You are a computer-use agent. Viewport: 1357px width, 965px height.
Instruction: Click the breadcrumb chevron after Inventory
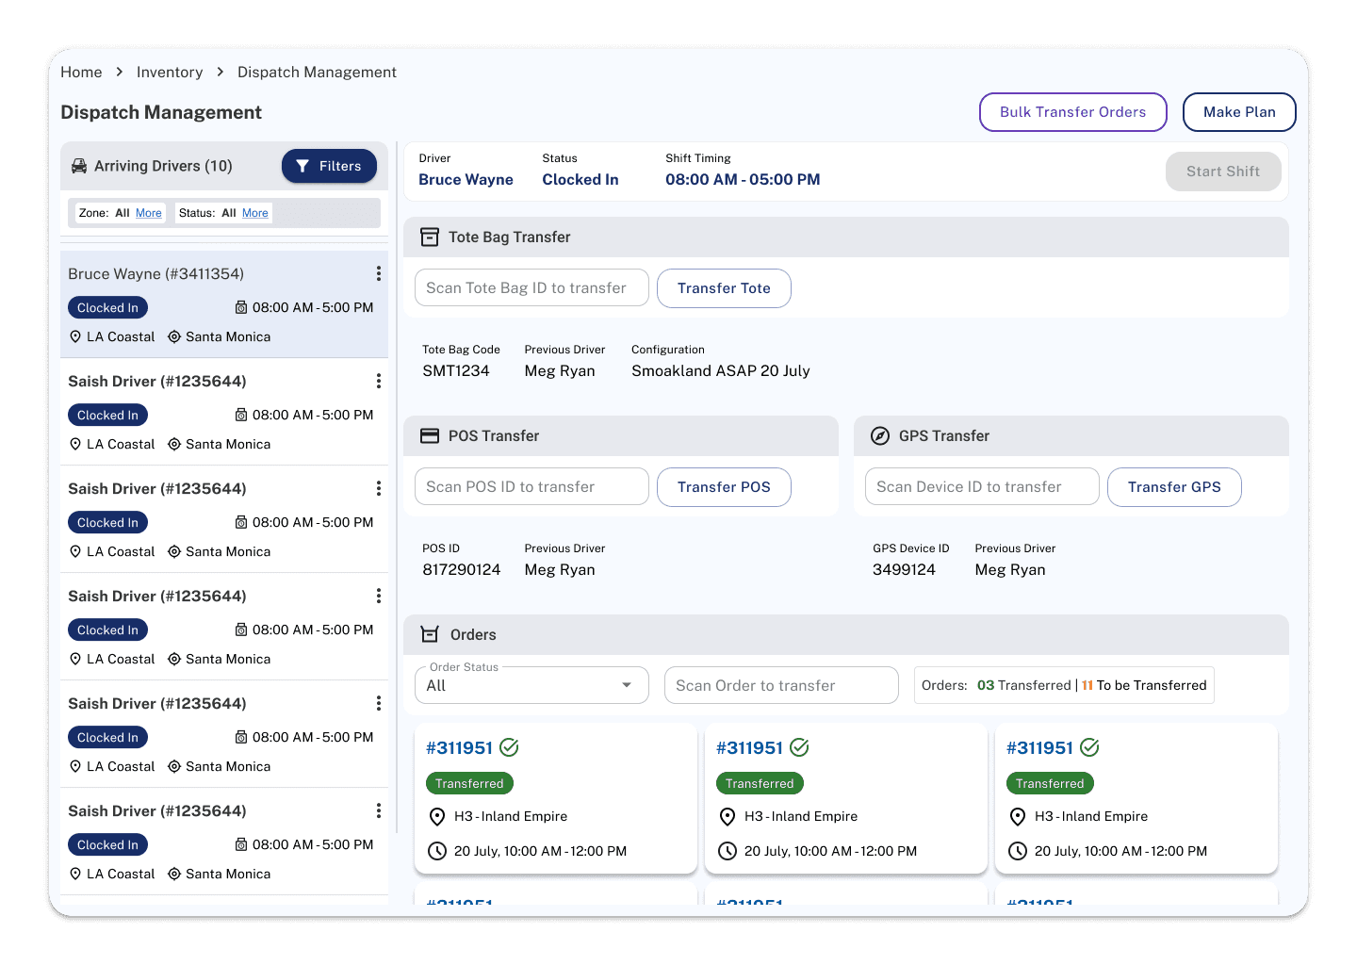tap(221, 72)
